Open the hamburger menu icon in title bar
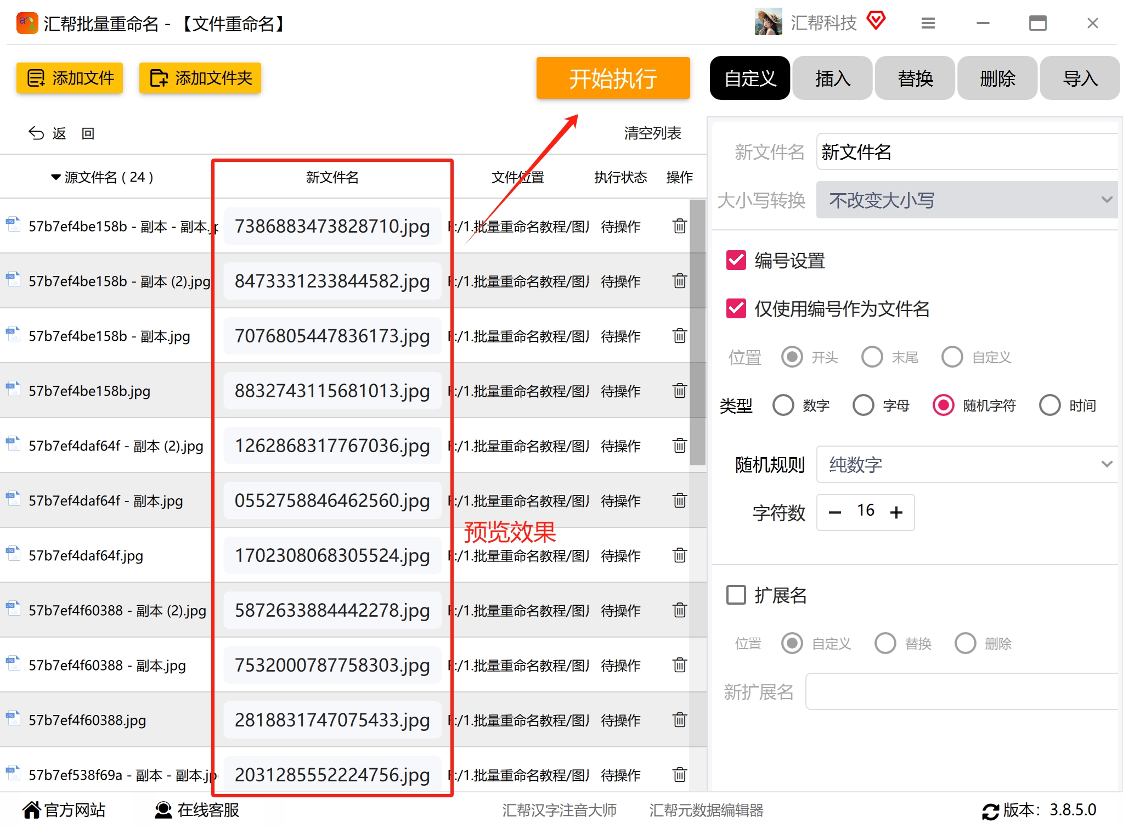This screenshot has width=1123, height=828. point(928,24)
